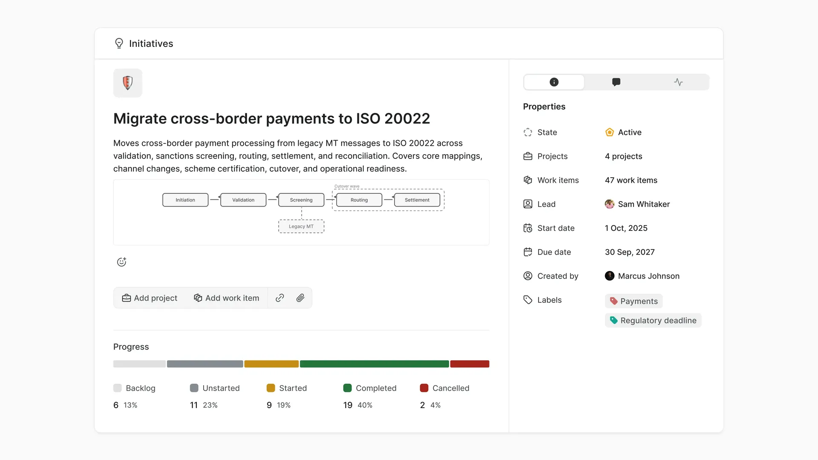
Task: Open the 4 projects value
Action: coord(623,156)
